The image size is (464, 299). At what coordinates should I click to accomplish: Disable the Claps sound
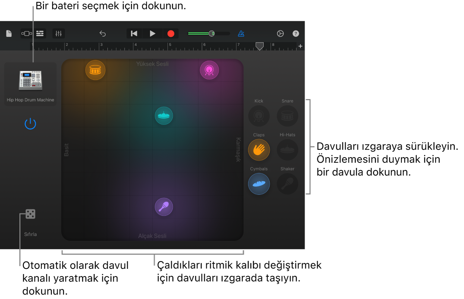259,150
